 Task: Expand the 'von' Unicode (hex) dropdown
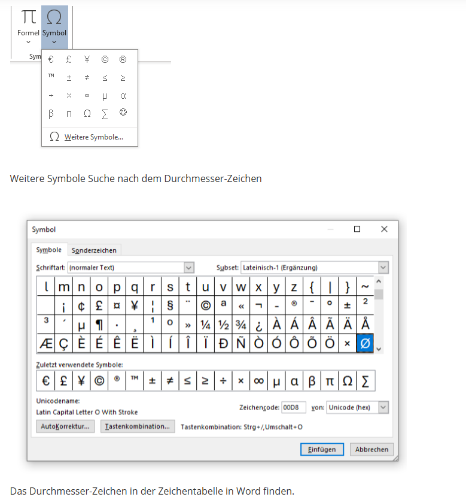tap(383, 408)
